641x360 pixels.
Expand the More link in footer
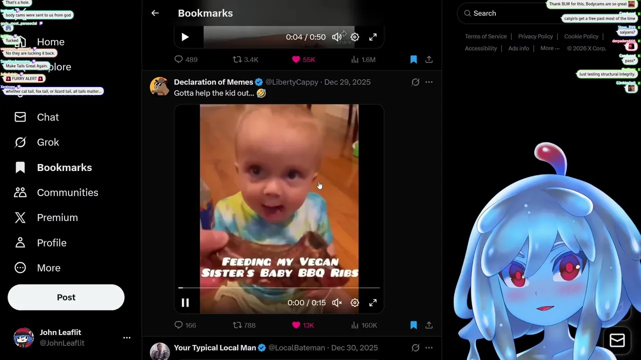[550, 48]
